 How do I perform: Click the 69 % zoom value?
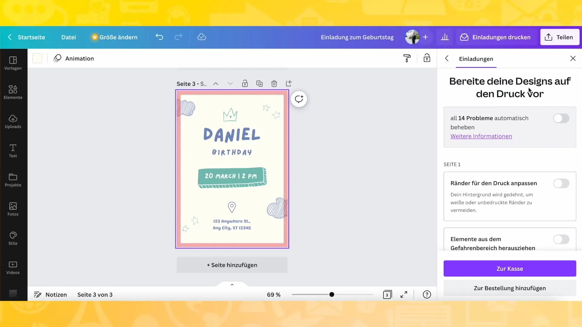(274, 295)
